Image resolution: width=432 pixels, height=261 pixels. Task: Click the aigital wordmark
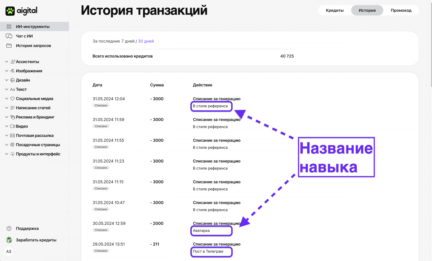coord(27,11)
